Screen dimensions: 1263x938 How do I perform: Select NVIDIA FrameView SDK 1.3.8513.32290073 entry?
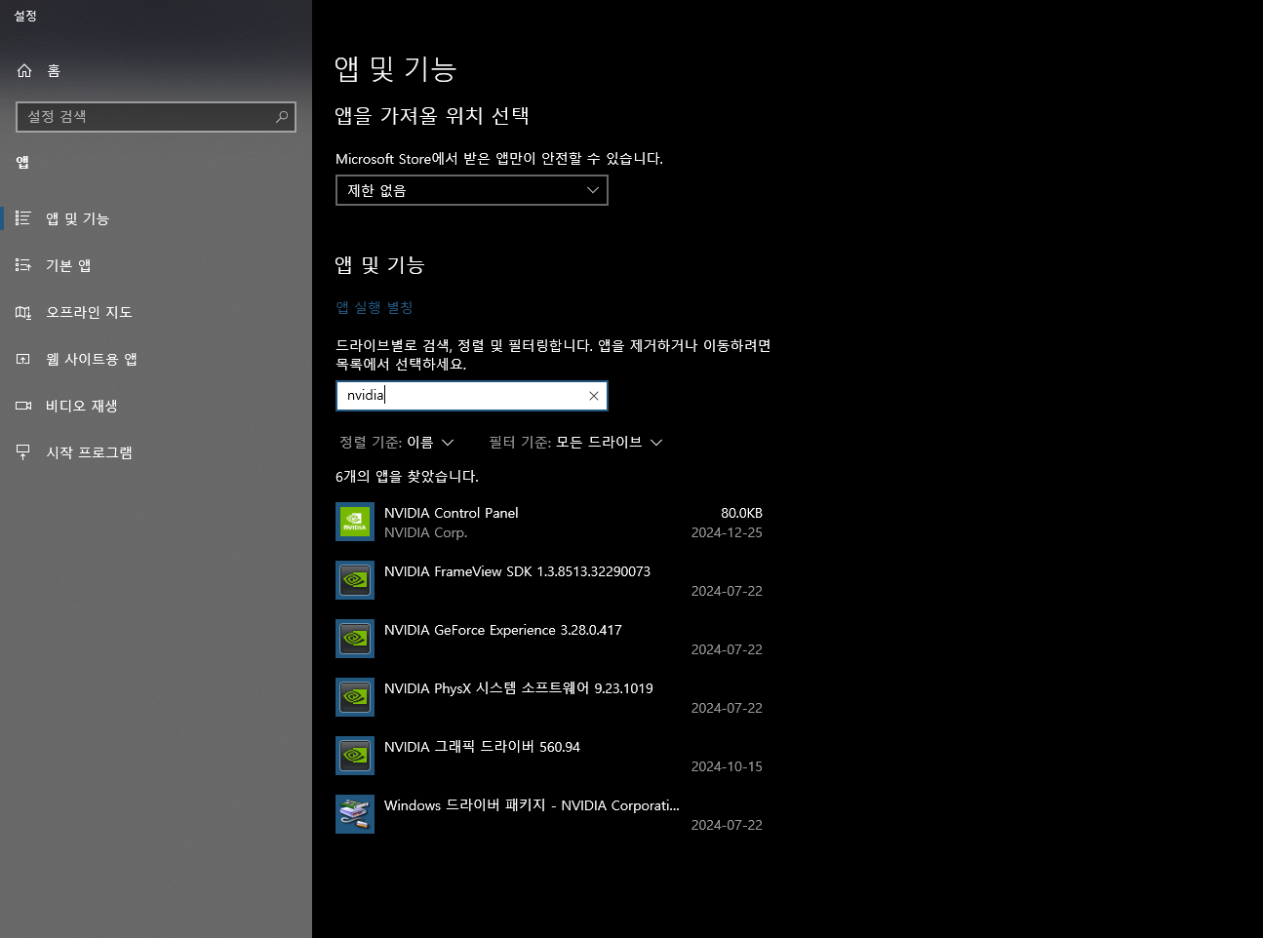[x=517, y=571]
